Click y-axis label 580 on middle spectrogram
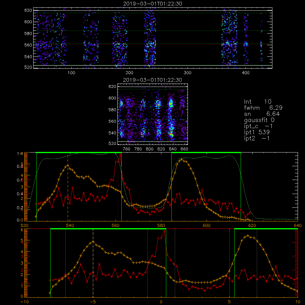 pyautogui.click(x=112, y=110)
